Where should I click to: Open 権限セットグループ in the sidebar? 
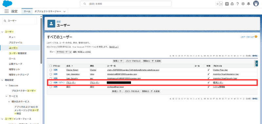(x=19, y=75)
